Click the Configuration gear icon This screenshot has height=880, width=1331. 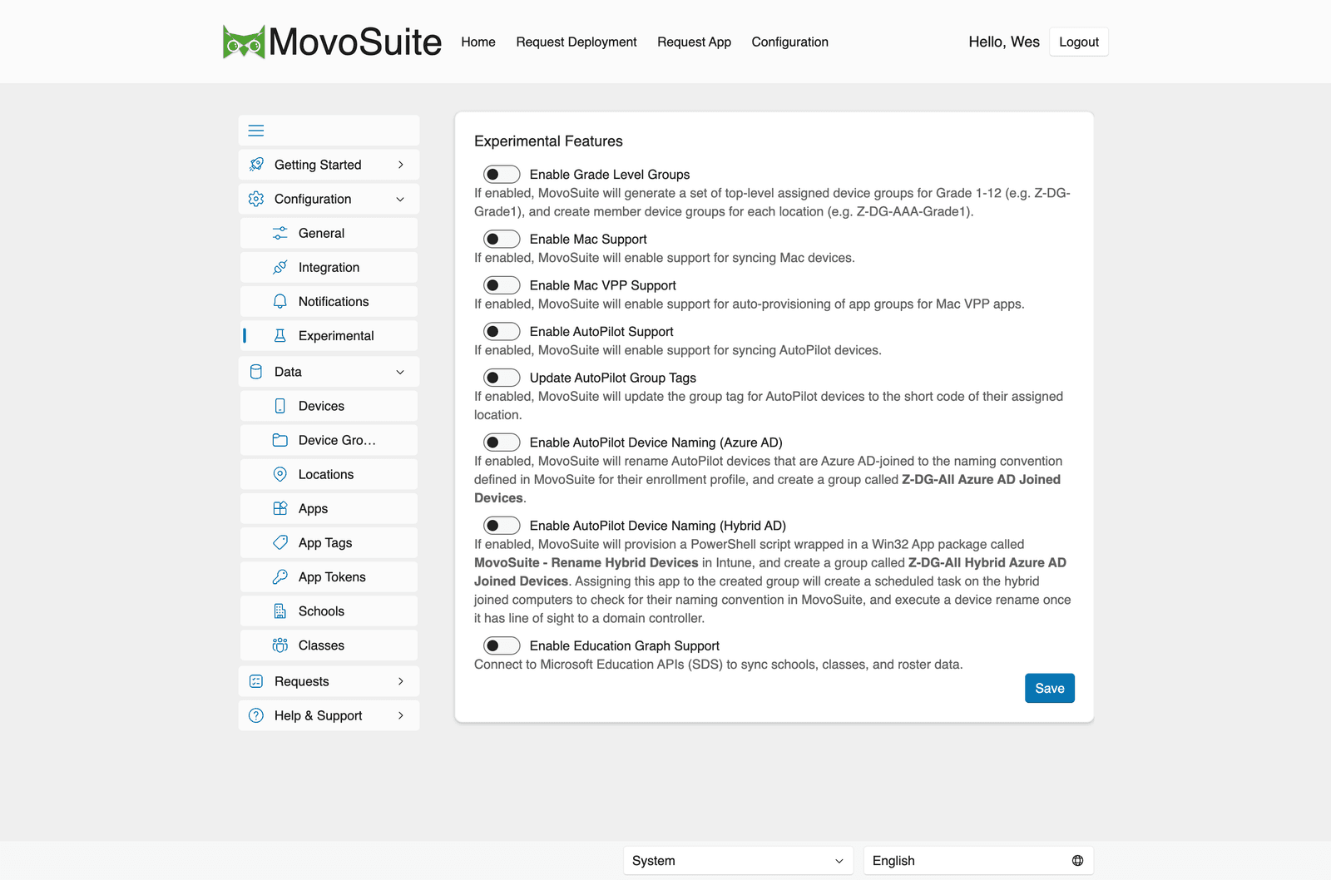coord(256,199)
